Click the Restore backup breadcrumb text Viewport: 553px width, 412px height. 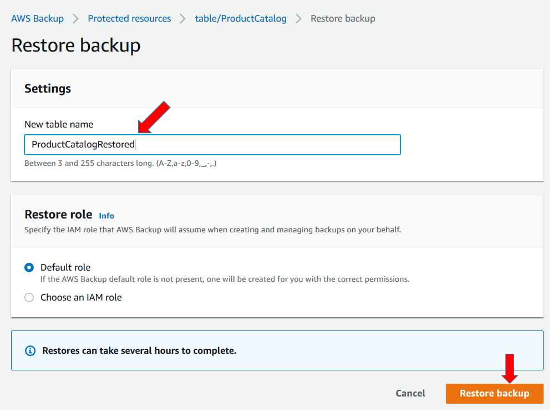pyautogui.click(x=342, y=18)
